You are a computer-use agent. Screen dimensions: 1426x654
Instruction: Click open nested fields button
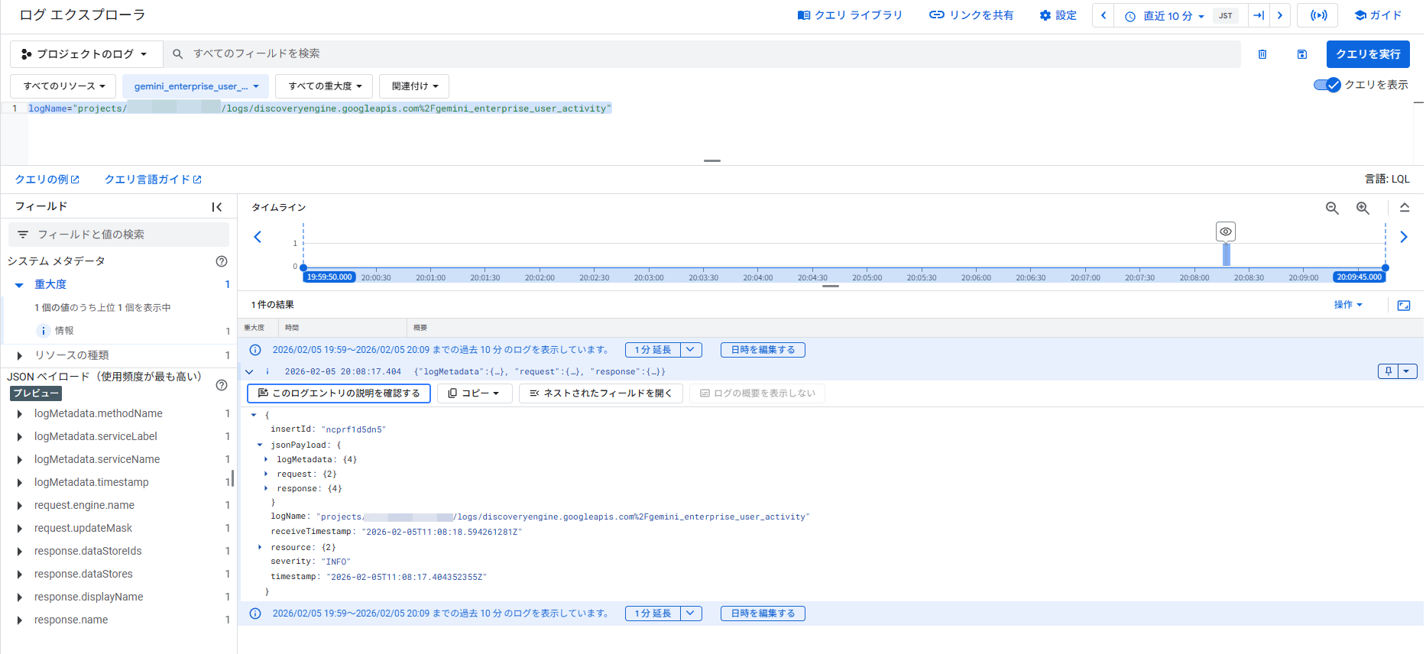[x=601, y=393]
